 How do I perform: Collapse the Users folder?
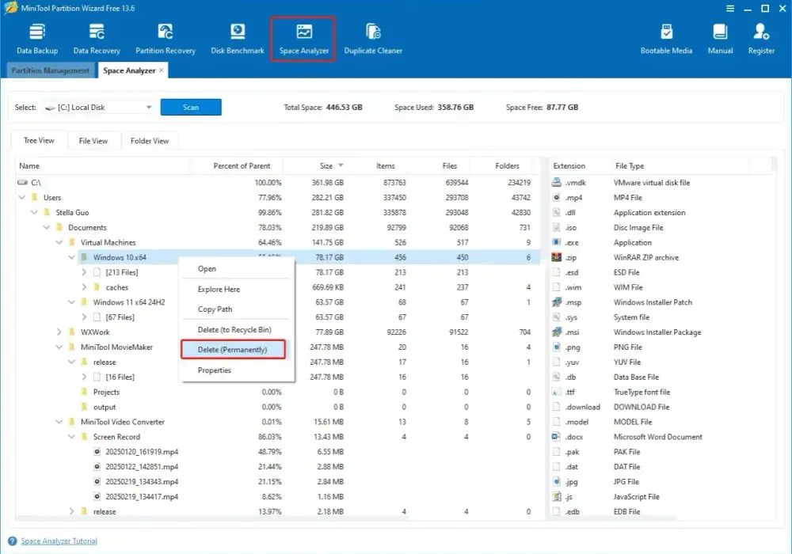coord(21,197)
